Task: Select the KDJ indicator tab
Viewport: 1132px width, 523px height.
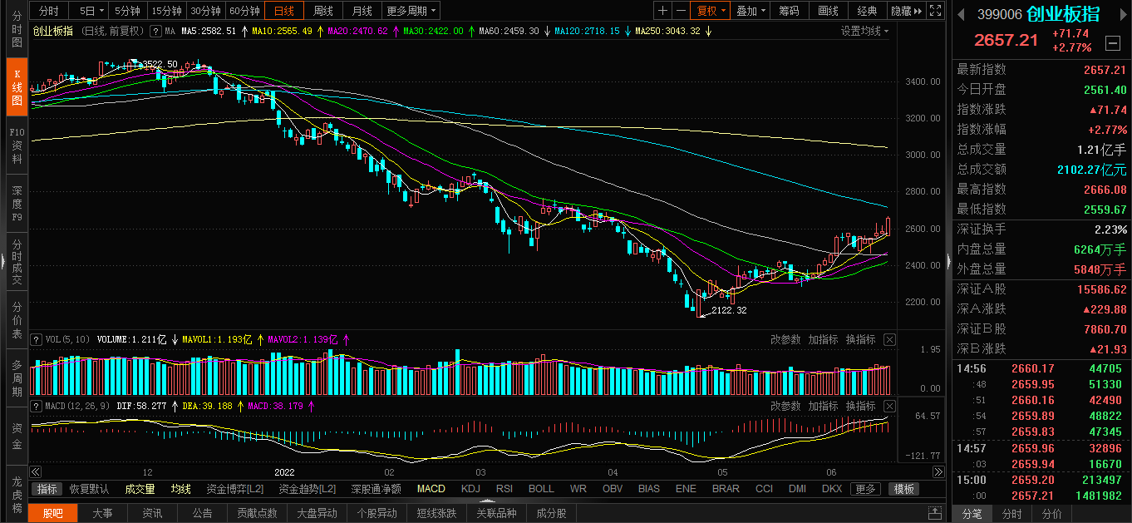Action: pyautogui.click(x=470, y=489)
